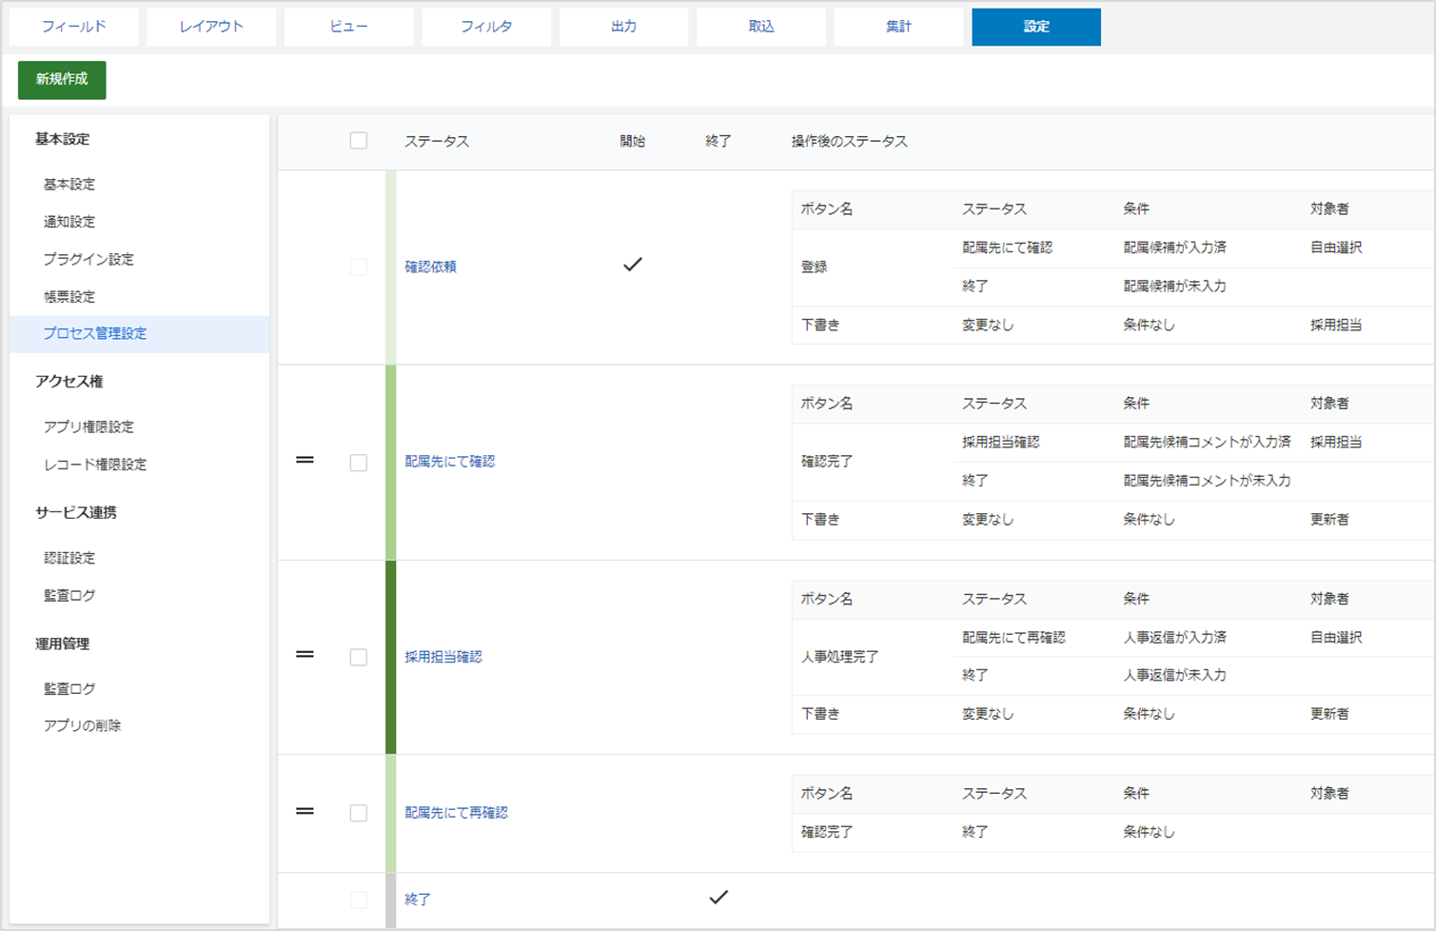Select the フィルタ tab

[486, 27]
